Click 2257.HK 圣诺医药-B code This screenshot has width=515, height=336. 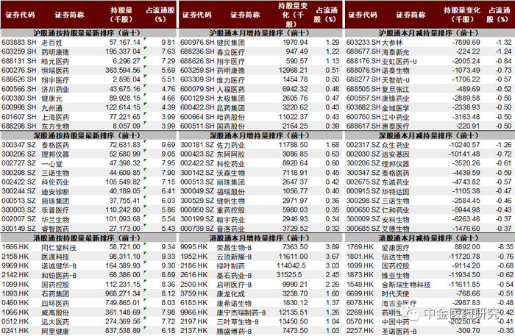(x=360, y=331)
